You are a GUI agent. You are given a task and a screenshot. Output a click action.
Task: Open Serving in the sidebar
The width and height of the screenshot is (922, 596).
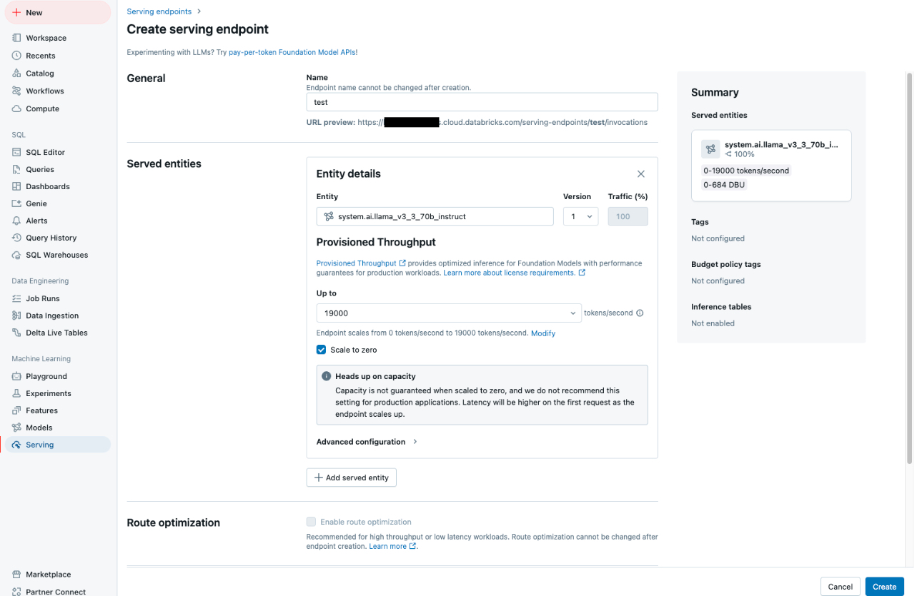(x=57, y=445)
